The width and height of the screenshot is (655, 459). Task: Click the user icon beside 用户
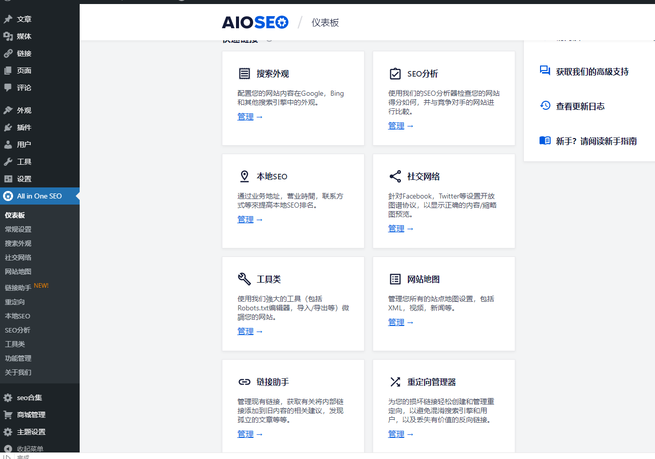click(8, 145)
